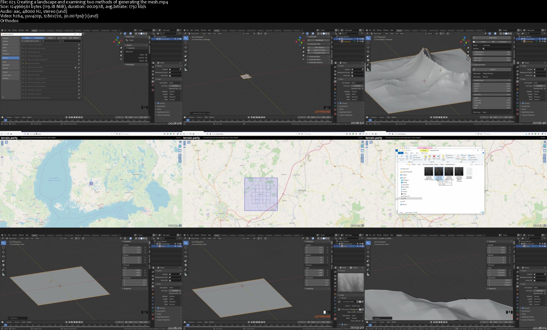Click Properties icon in Explorer ribbon

(458, 158)
